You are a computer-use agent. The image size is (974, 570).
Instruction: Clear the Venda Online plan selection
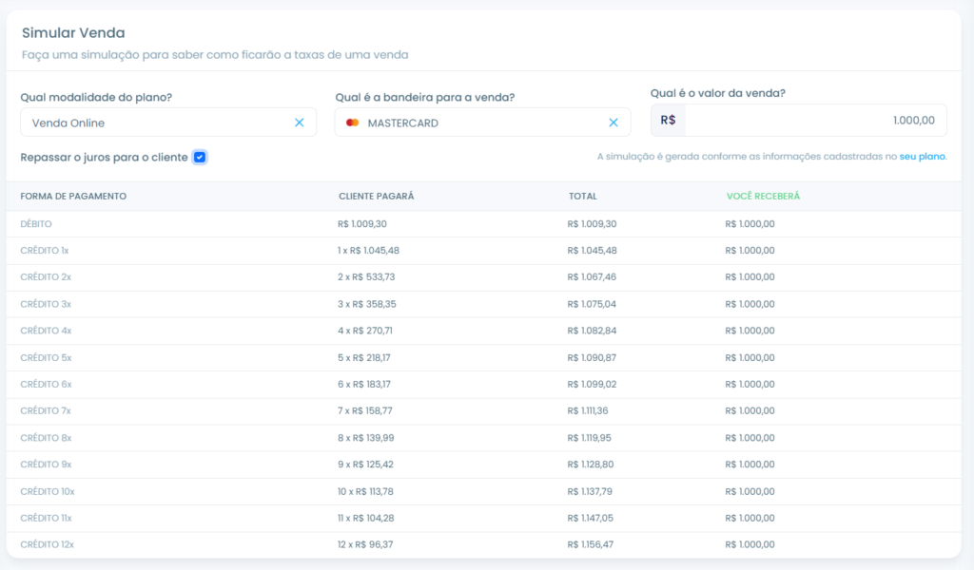(299, 123)
